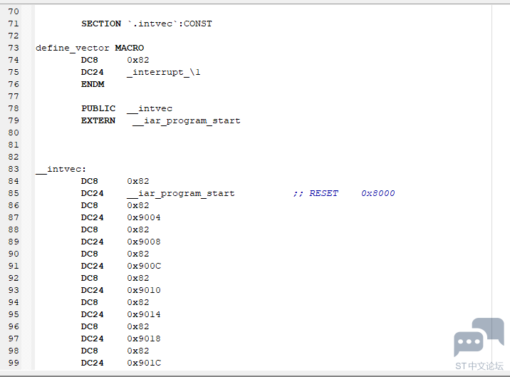The height and width of the screenshot is (377, 510).
Task: Click line number 83 in the gutter
Action: coord(14,169)
